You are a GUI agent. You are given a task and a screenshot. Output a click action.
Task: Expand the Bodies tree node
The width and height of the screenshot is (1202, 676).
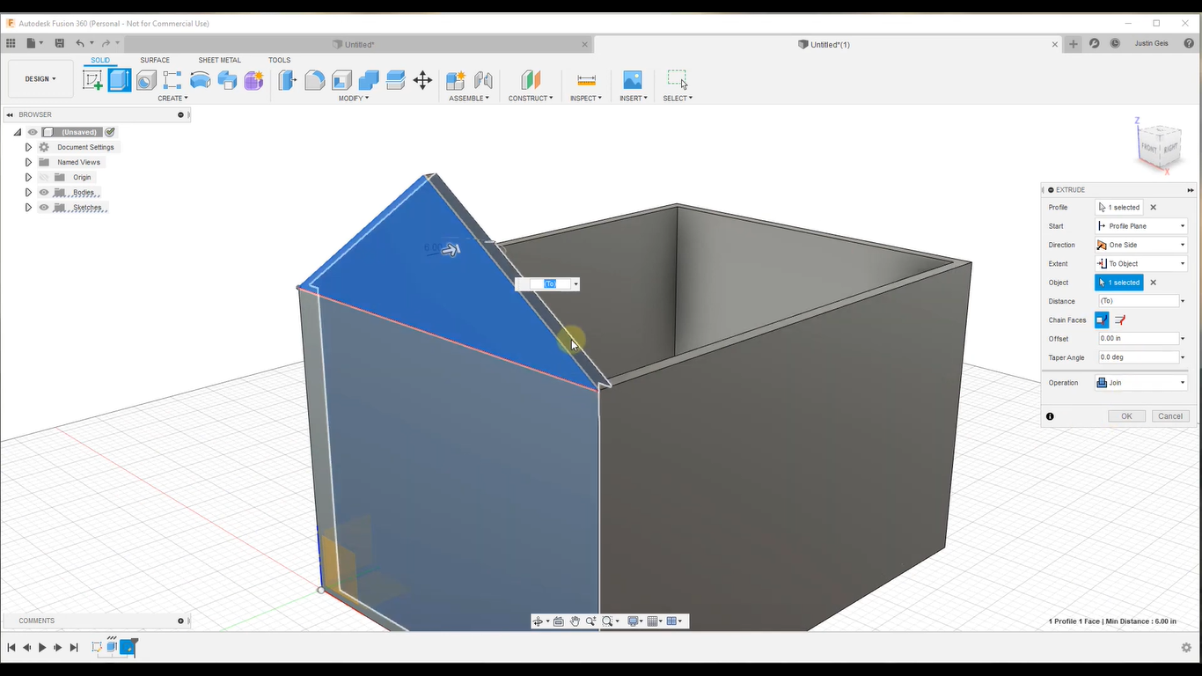pyautogui.click(x=28, y=193)
